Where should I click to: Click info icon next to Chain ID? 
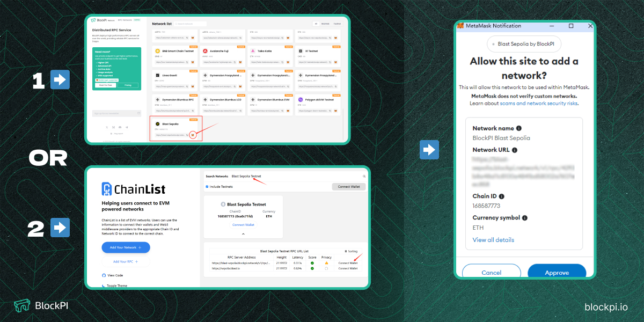502,196
